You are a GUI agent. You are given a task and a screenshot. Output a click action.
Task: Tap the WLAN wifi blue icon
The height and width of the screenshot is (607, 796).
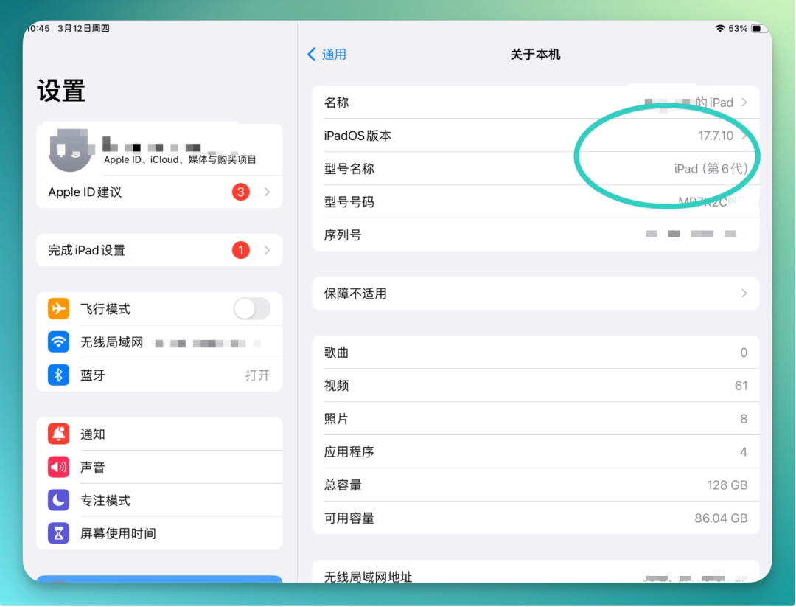click(58, 341)
